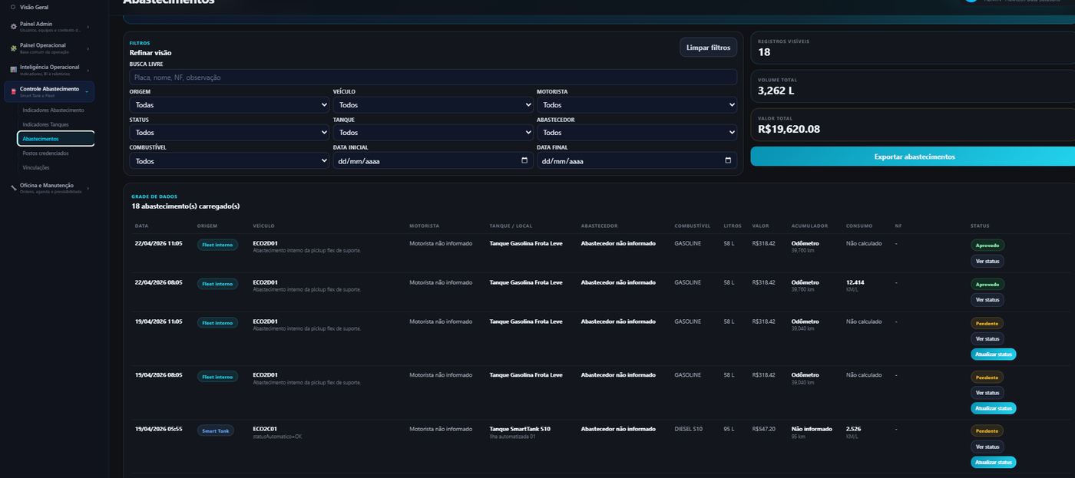
Task: Click the Limpar filtros button
Action: click(x=708, y=48)
